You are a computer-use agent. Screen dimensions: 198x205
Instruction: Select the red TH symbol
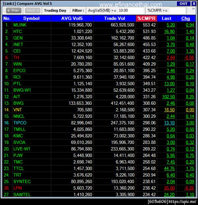16,57
